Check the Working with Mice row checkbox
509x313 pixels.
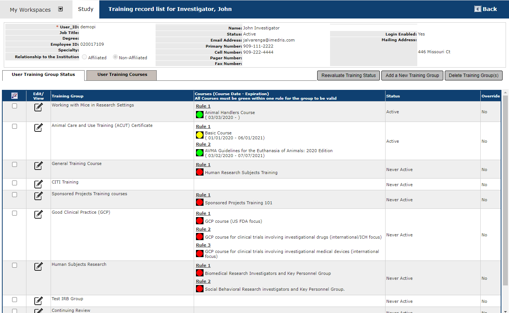pyautogui.click(x=15, y=106)
